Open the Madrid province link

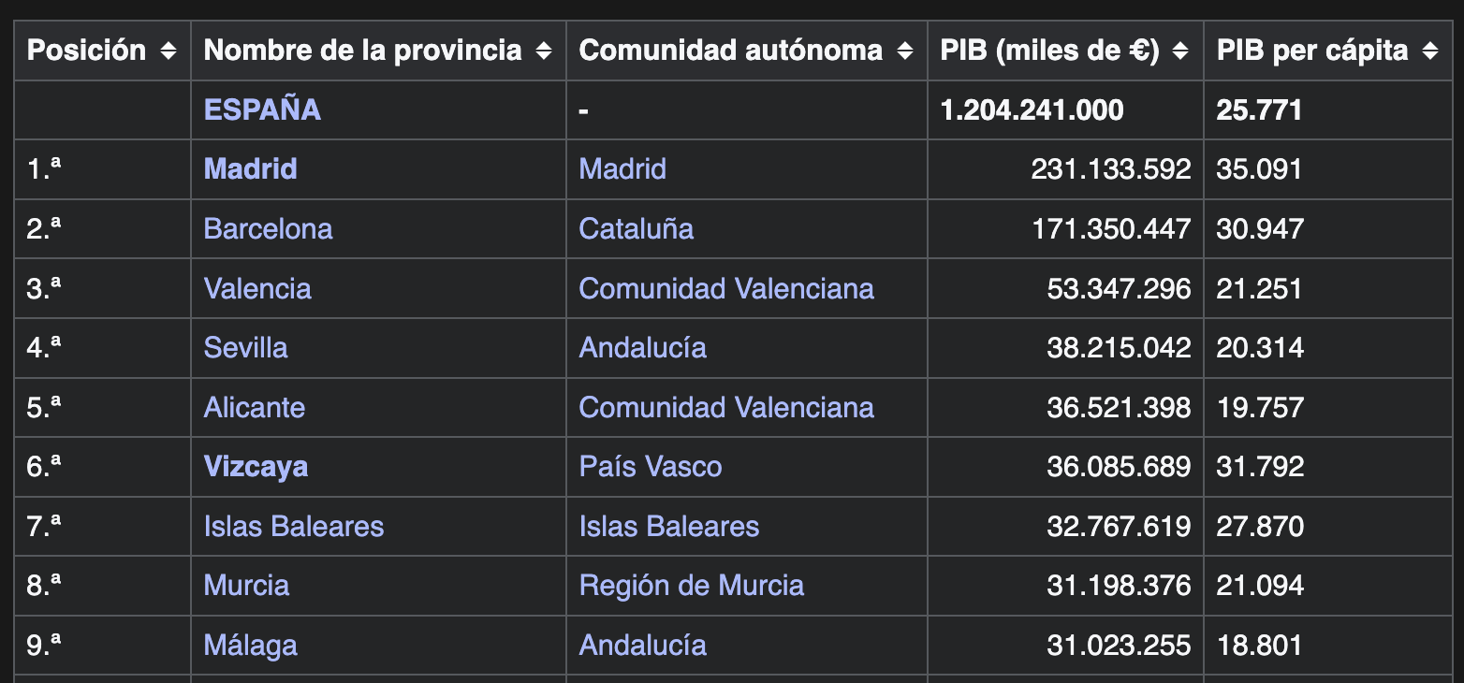click(x=250, y=168)
